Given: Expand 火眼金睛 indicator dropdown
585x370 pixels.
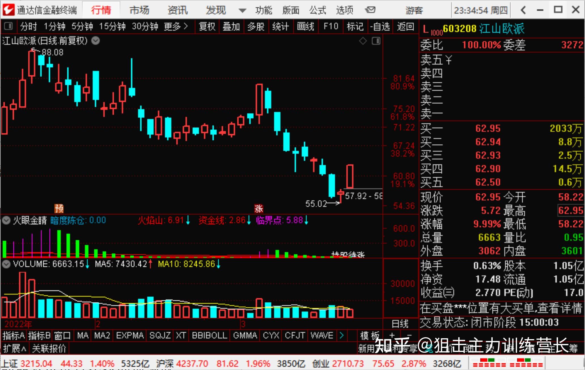Looking at the screenshot, I should pos(6,220).
